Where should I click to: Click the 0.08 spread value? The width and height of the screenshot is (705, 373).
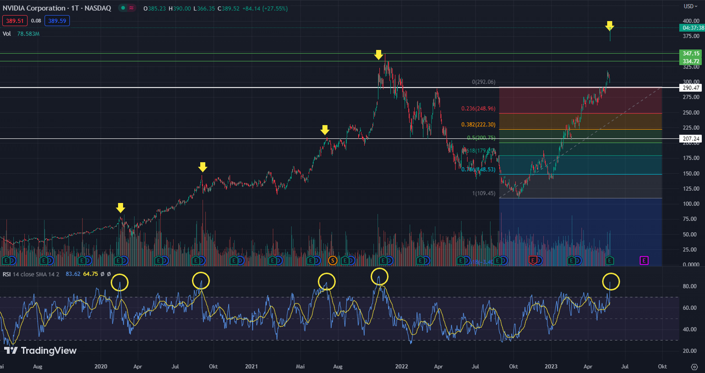click(36, 21)
